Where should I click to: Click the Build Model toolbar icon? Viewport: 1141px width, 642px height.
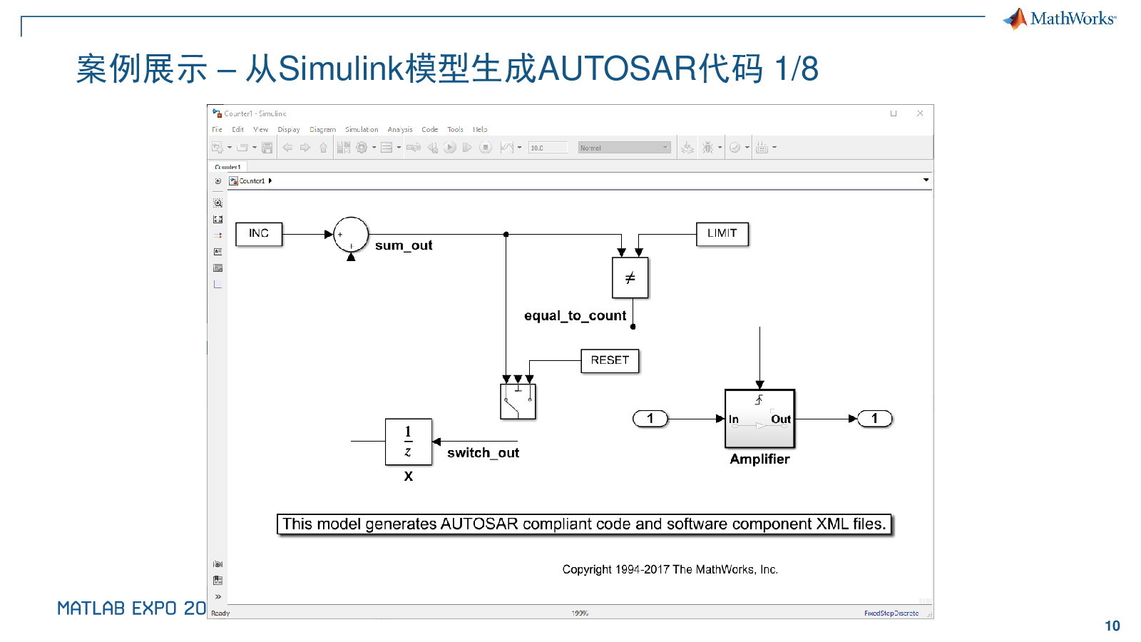pos(687,148)
